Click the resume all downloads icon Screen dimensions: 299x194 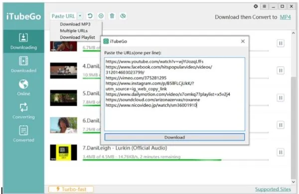(90, 16)
